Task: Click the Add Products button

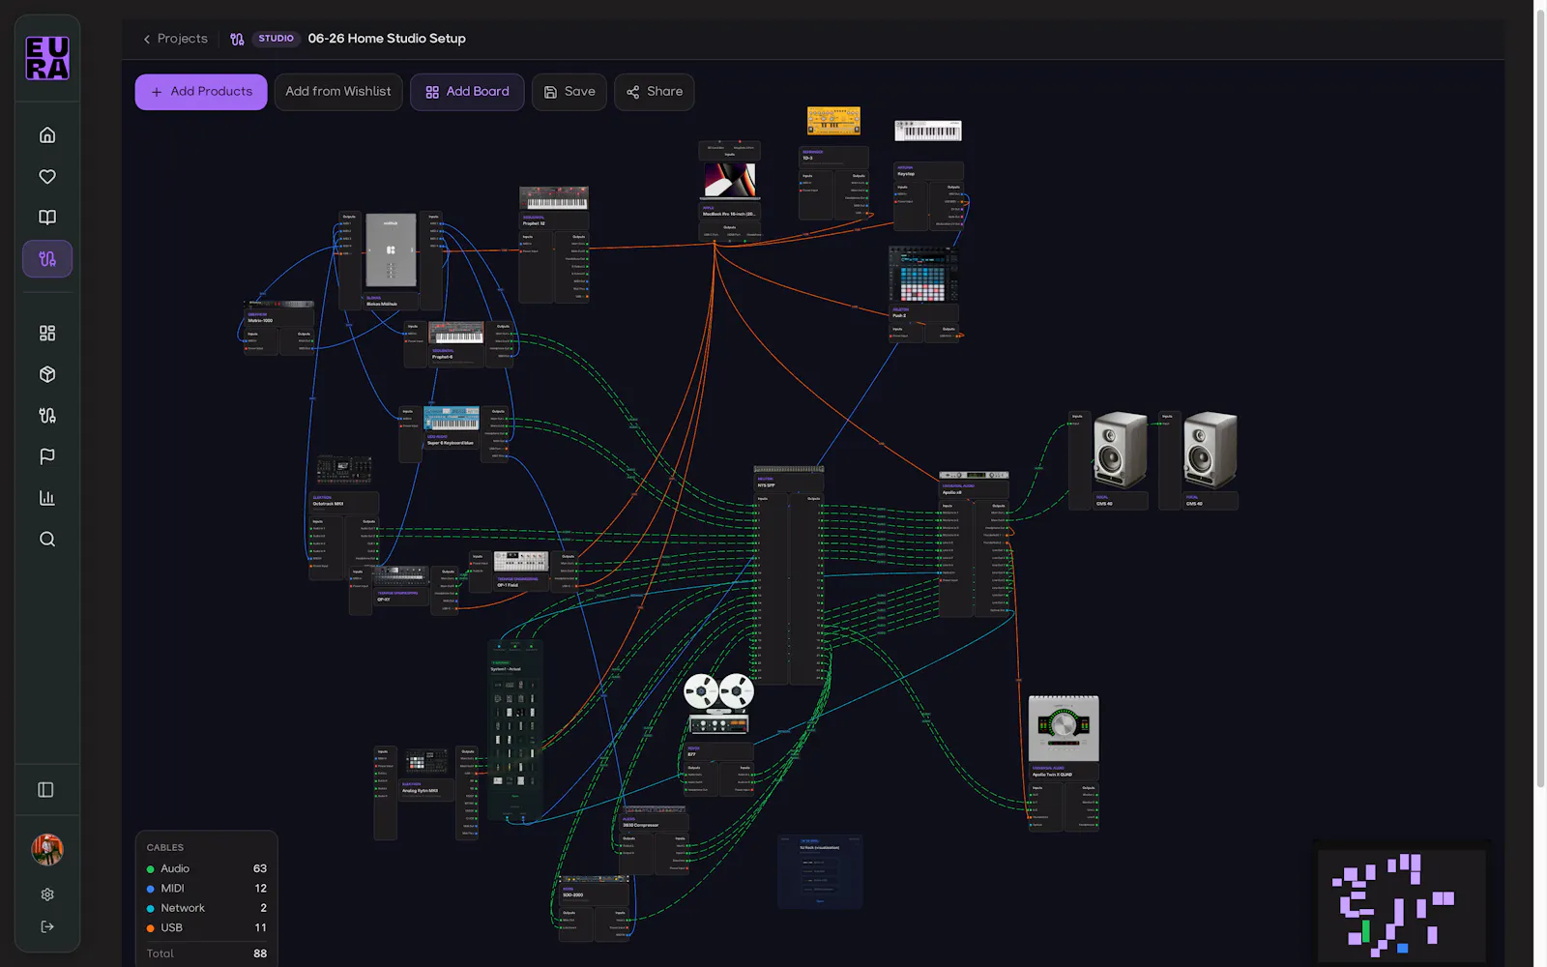Action: 201,92
